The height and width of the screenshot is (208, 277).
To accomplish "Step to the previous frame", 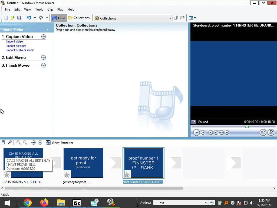I will 216,132.
